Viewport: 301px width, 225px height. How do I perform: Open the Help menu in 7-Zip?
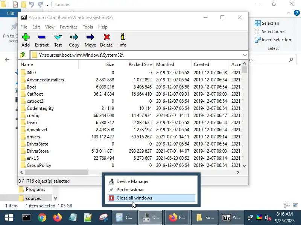point(103,27)
